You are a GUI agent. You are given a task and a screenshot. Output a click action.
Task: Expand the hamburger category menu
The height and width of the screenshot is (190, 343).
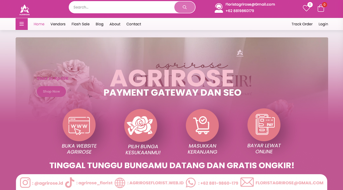click(x=22, y=24)
